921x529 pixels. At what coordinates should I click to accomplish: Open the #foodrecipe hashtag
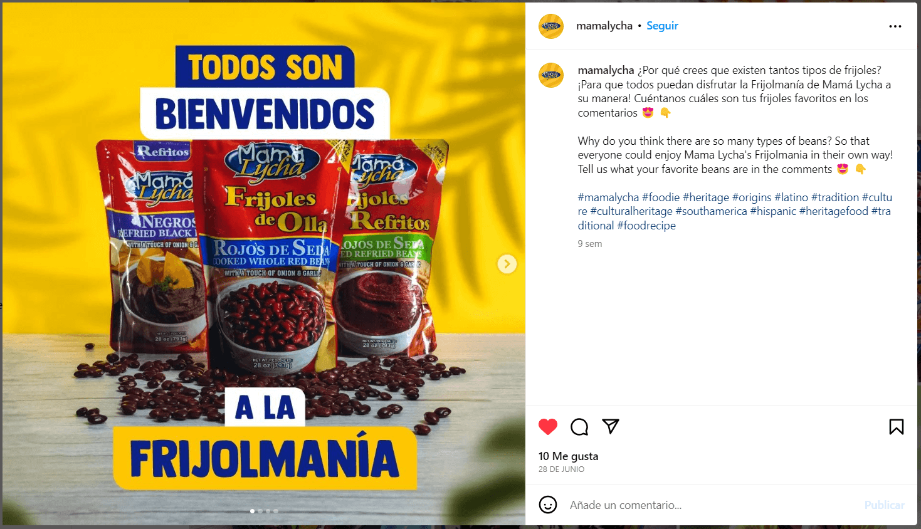(x=646, y=226)
